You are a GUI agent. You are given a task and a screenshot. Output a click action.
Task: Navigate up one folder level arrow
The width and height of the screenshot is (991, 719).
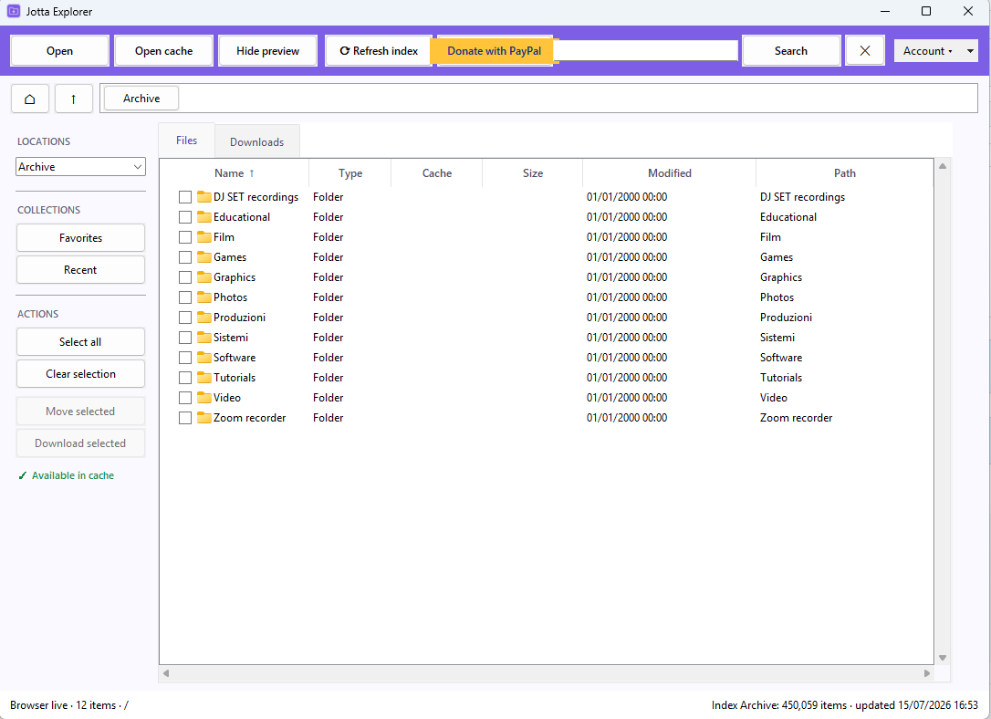(x=73, y=99)
